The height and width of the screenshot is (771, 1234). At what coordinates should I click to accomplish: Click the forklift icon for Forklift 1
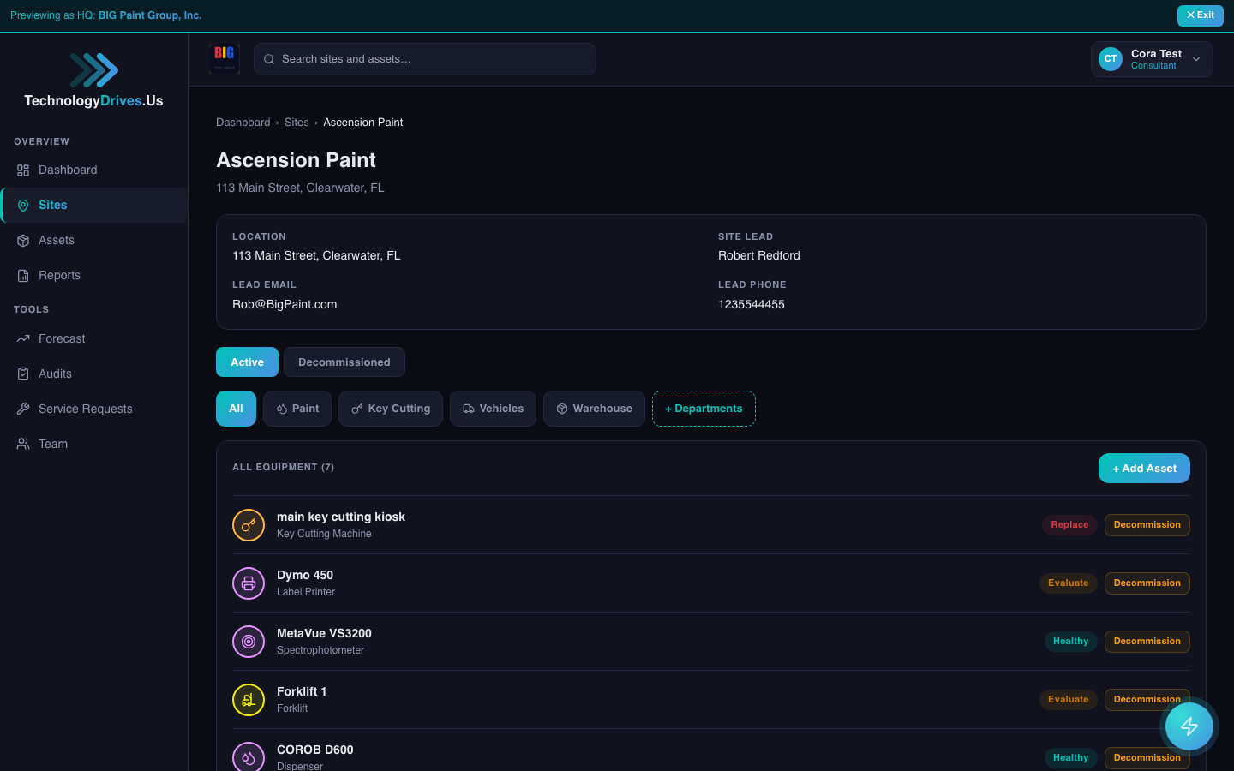coord(249,700)
